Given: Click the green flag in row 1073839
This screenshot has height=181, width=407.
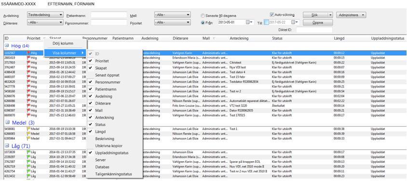Looking at the screenshot, I should point(28,152).
